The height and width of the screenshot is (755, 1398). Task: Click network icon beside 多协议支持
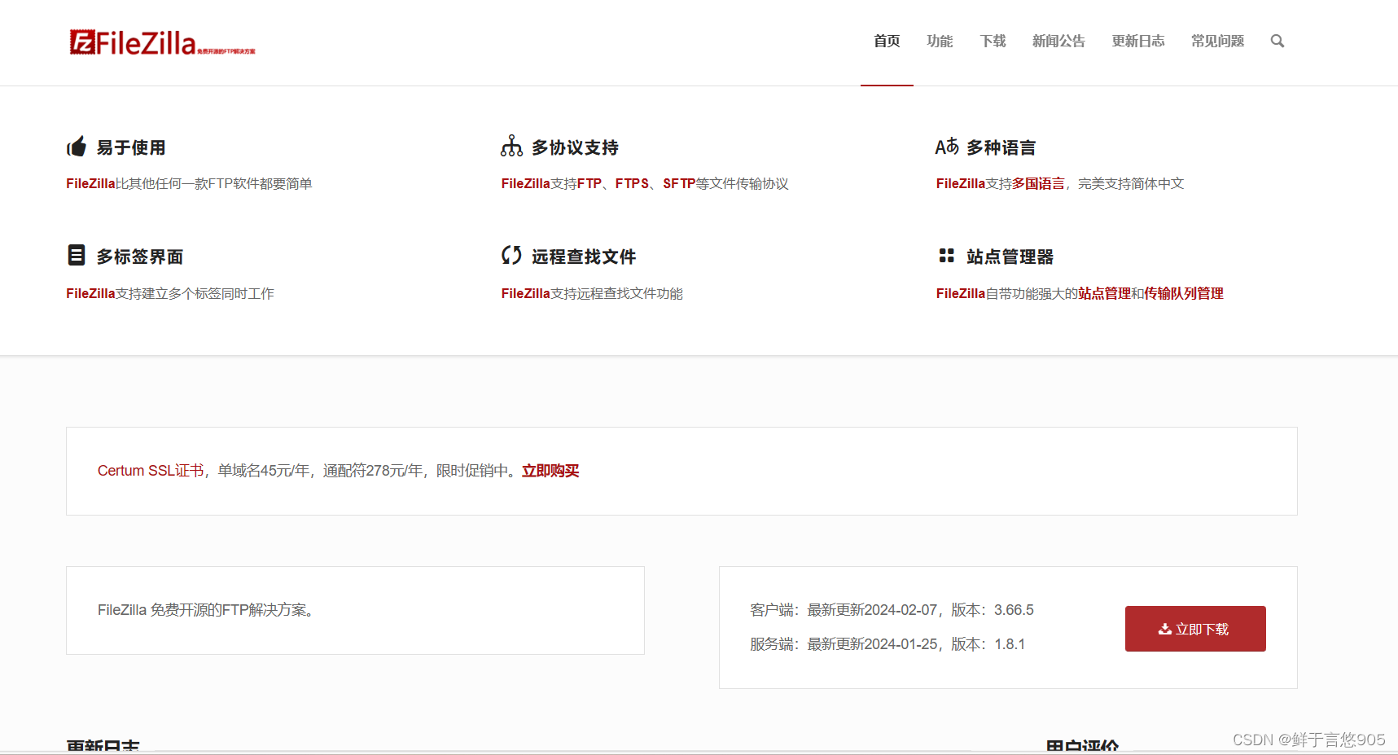pos(511,147)
